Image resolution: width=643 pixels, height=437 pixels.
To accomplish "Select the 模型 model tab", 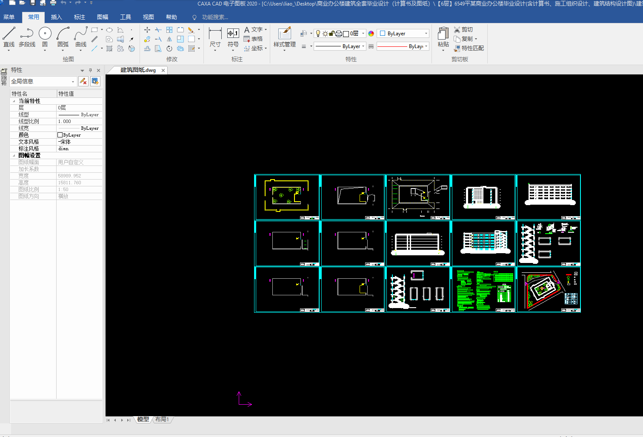I will pos(143,420).
